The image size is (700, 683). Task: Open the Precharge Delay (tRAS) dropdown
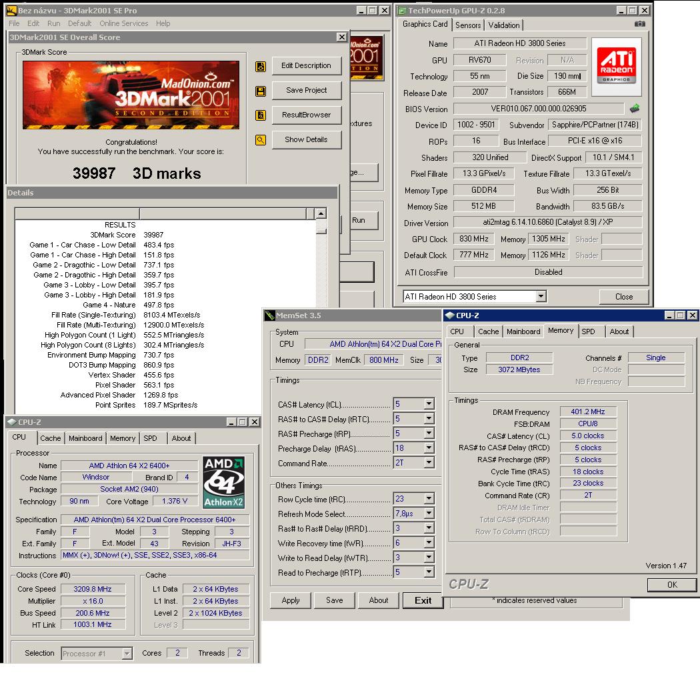429,448
